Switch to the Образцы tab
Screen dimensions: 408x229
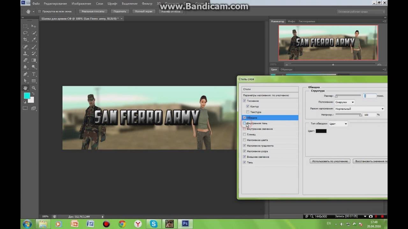(286, 69)
